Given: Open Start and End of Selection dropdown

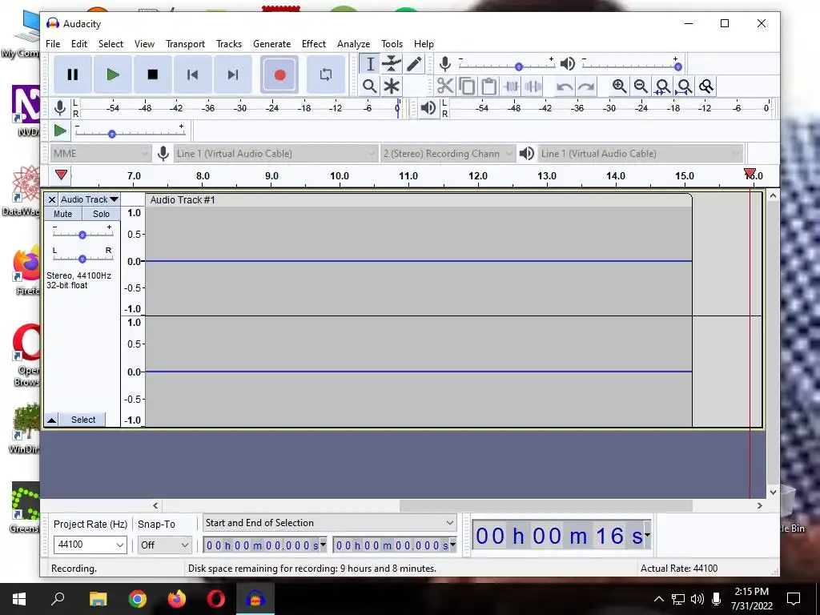Looking at the screenshot, I should pos(329,522).
